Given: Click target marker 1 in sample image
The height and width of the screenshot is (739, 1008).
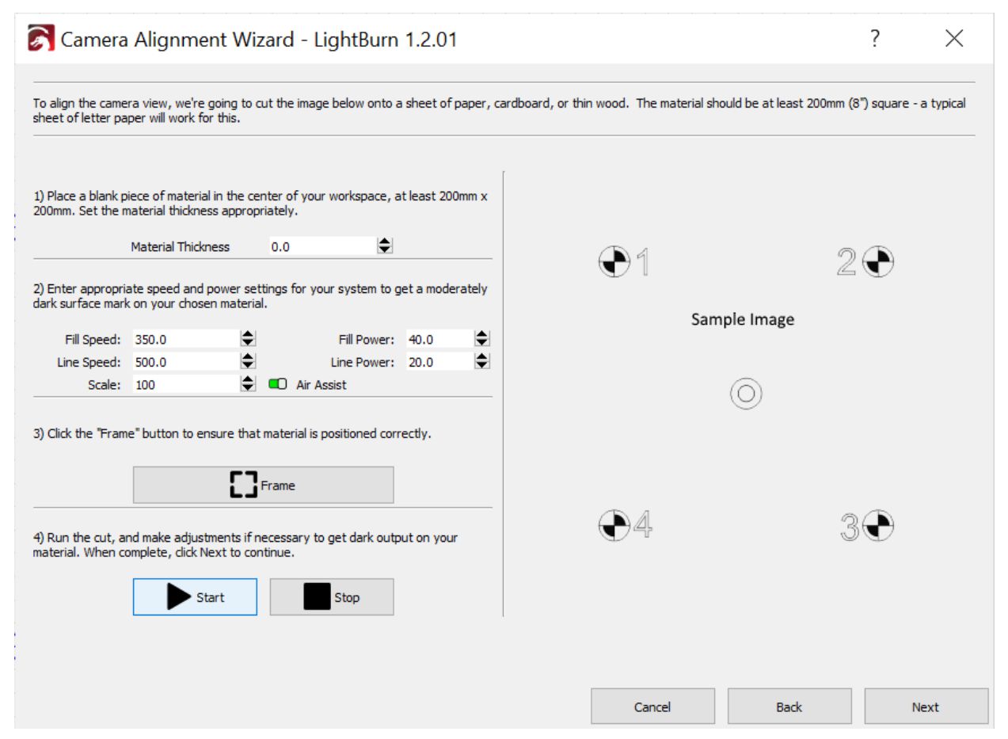Looking at the screenshot, I should click(x=614, y=261).
